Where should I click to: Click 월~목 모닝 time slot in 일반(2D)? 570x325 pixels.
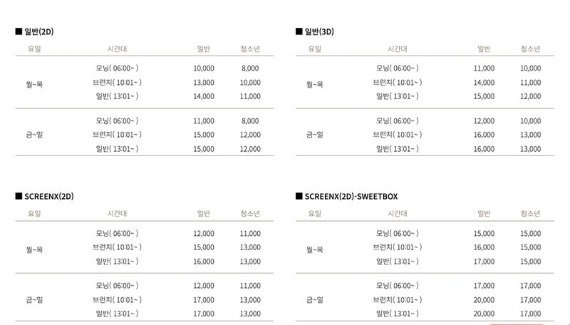(x=117, y=68)
